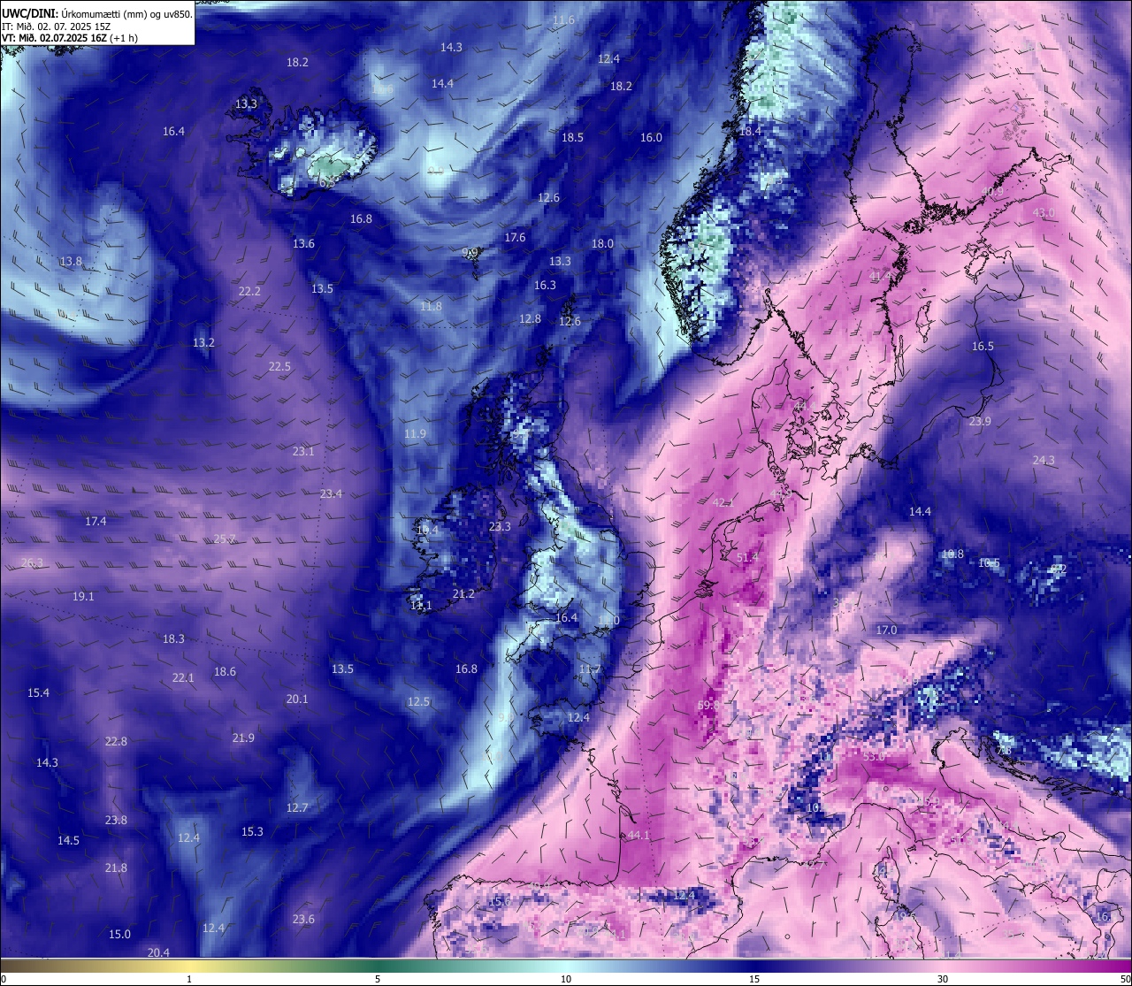Select the 16.0 value near Norway coast
The height and width of the screenshot is (986, 1132).
(651, 137)
